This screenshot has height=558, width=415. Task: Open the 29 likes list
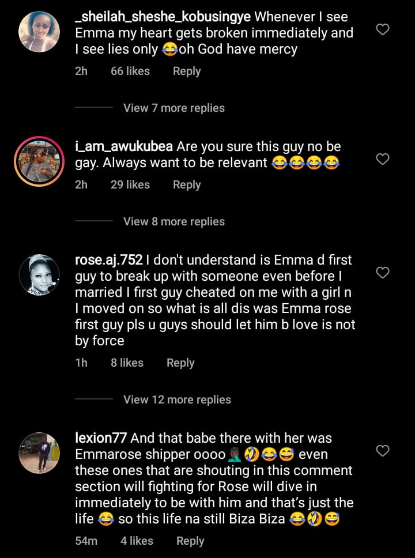coord(130,185)
